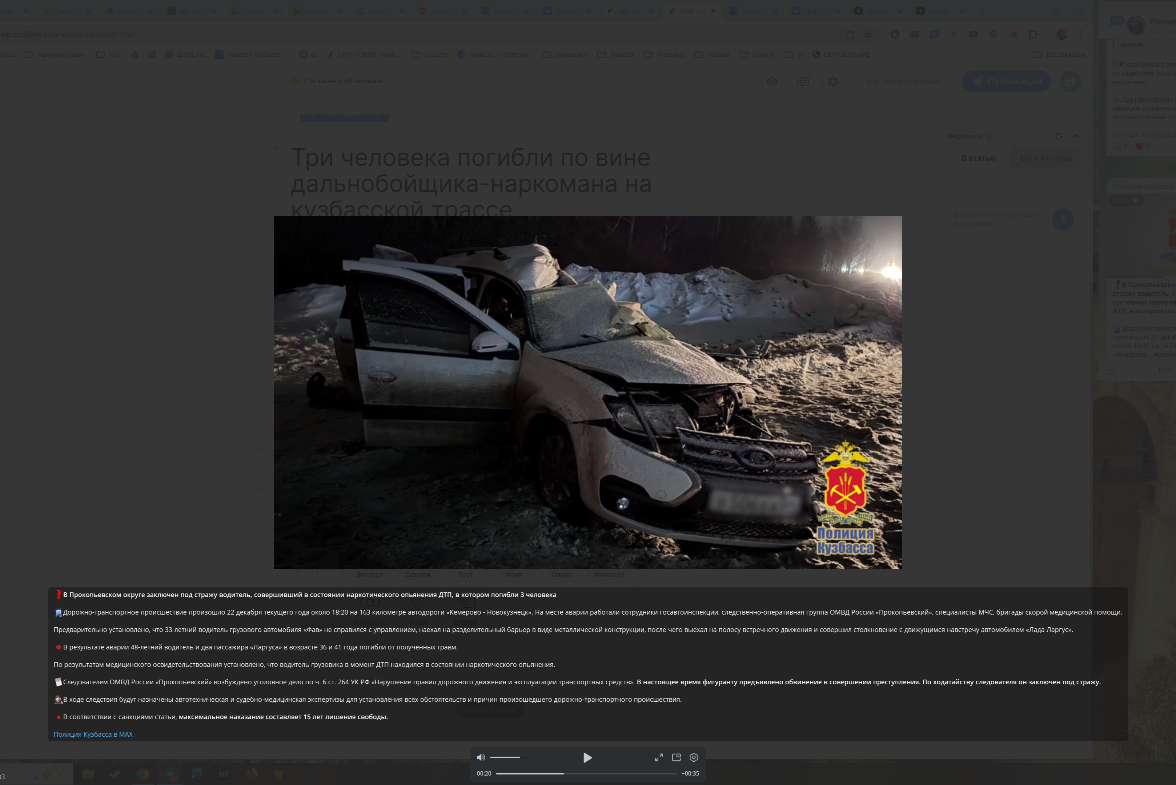Switch to 'Есть в статье' tab
This screenshot has width=1176, height=785.
tap(1046, 158)
